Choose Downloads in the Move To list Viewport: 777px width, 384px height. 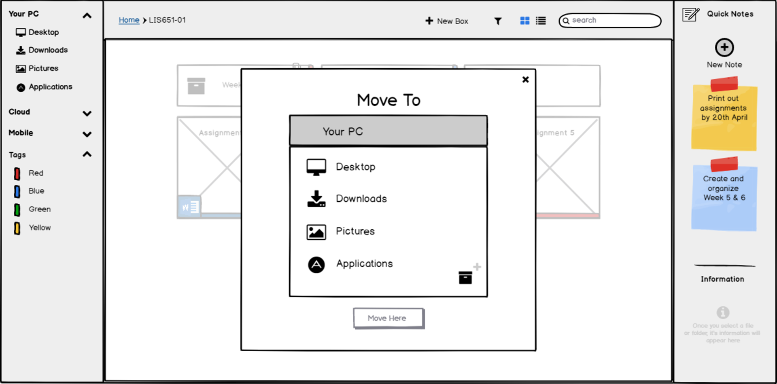pyautogui.click(x=361, y=199)
